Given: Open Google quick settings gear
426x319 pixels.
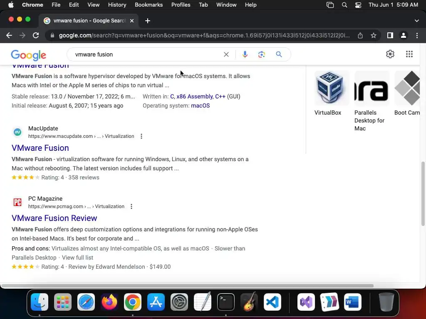Looking at the screenshot, I should tap(390, 54).
